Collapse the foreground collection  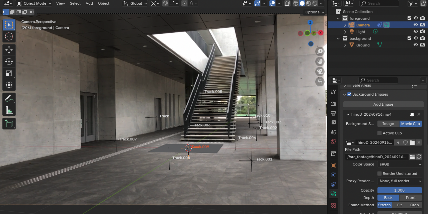[338, 18]
